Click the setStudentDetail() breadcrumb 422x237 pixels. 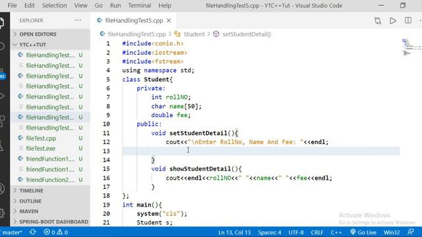(x=247, y=34)
